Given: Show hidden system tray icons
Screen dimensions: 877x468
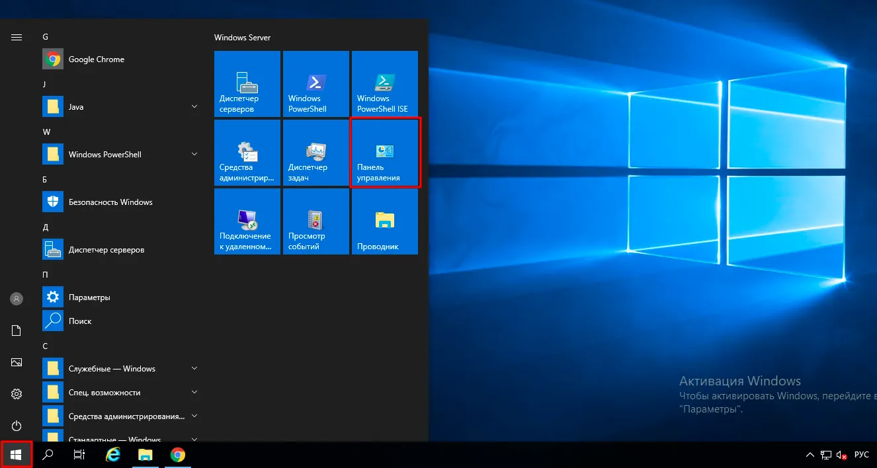Looking at the screenshot, I should 810,455.
